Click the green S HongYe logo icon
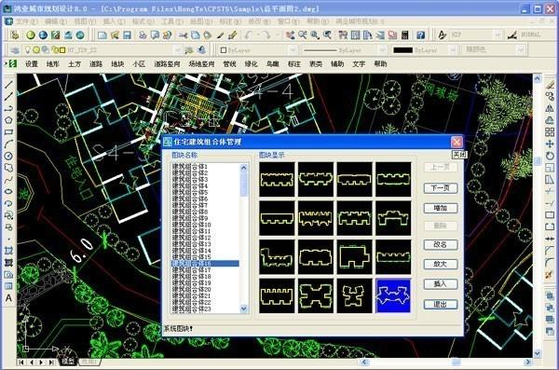The image size is (559, 370). click(12, 63)
